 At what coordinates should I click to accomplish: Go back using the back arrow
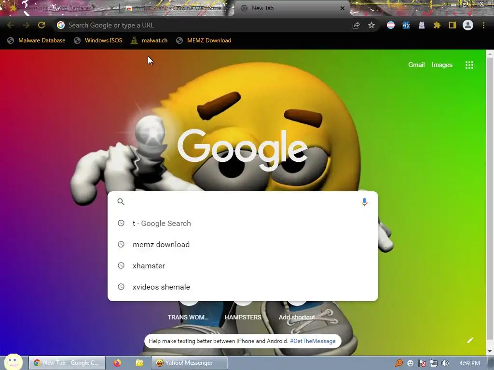(11, 25)
